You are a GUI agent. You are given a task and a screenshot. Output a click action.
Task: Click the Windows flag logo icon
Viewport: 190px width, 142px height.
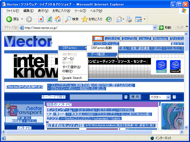(x=184, y=11)
